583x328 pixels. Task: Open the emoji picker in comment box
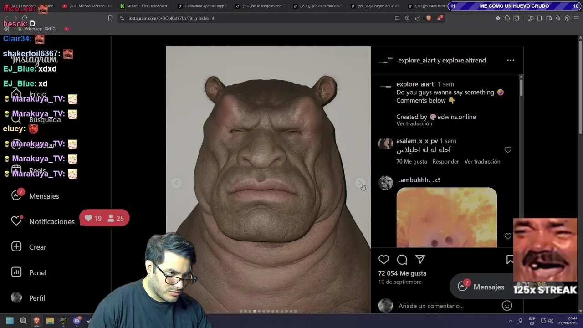click(x=507, y=306)
